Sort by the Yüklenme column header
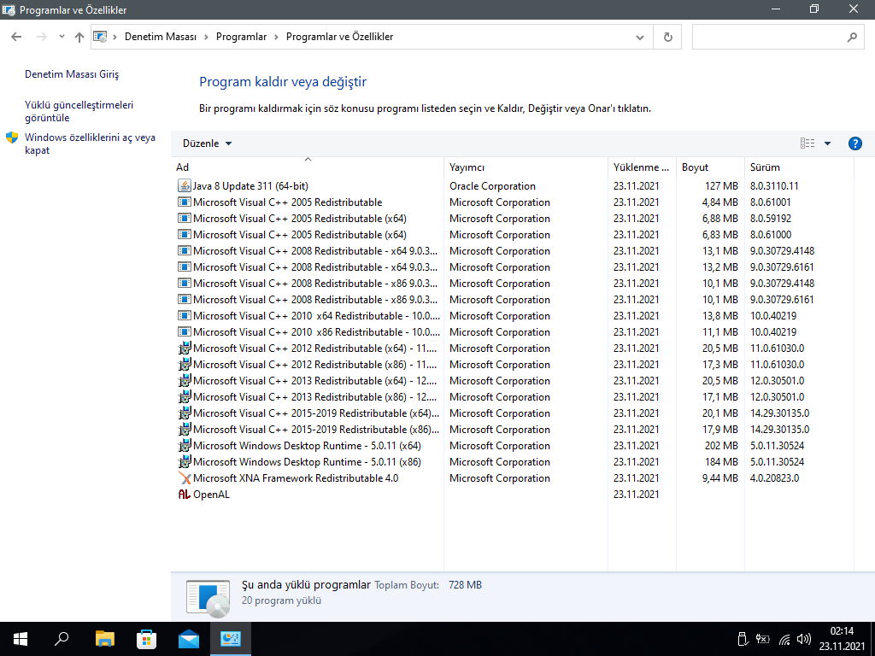The height and width of the screenshot is (656, 875). (642, 167)
